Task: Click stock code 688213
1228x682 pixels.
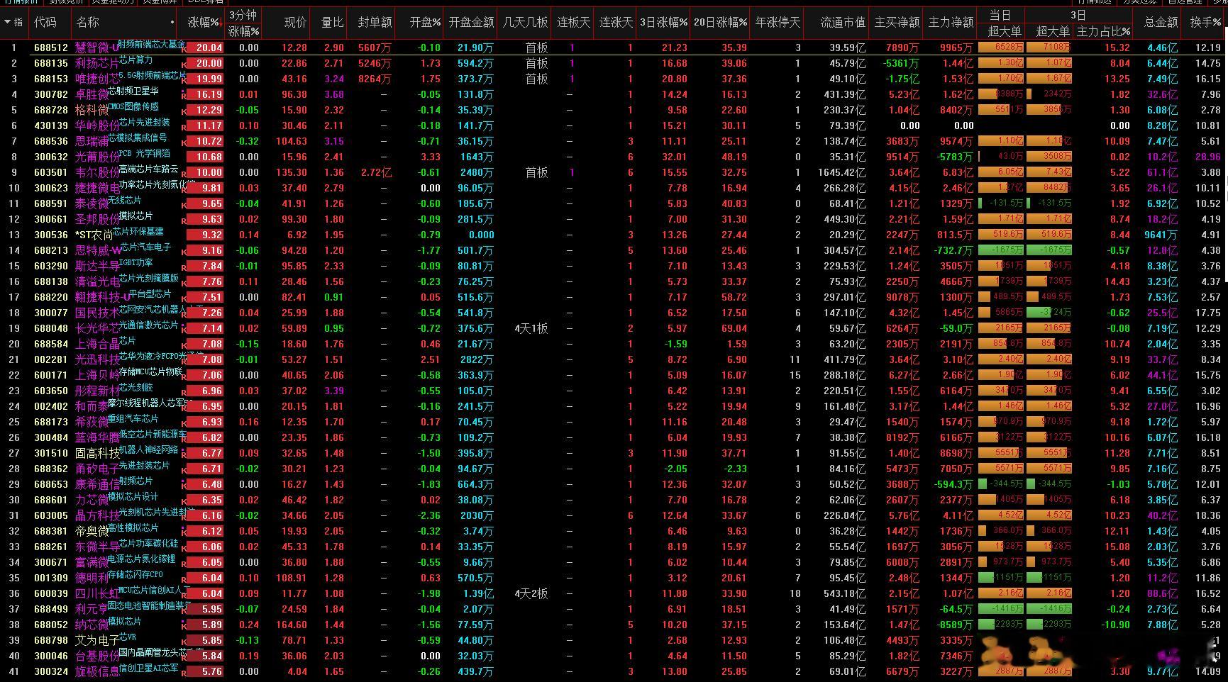Action: (51, 250)
